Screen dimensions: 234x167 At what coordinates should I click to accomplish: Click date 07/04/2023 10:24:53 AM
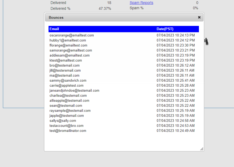pyautogui.click(x=175, y=126)
